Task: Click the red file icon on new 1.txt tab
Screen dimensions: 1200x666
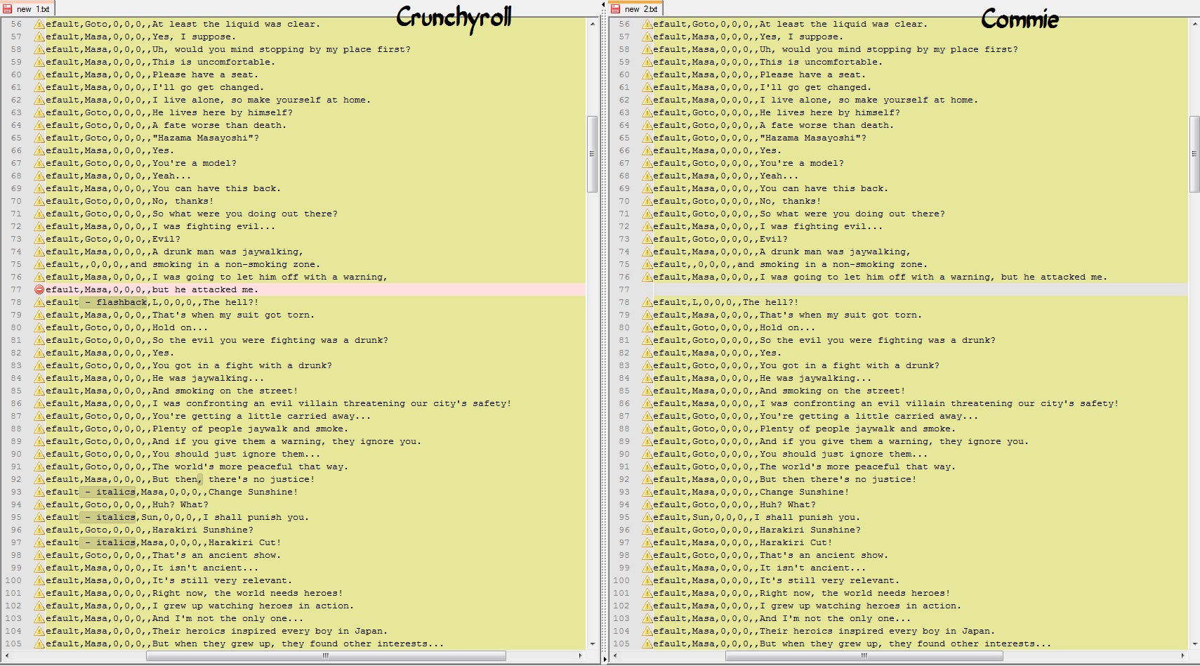Action: click(x=8, y=9)
